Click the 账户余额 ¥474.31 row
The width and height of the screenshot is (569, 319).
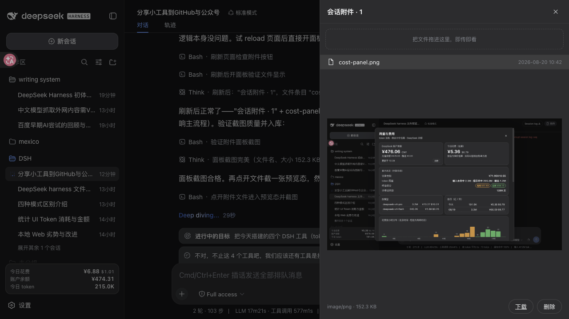coord(62,279)
